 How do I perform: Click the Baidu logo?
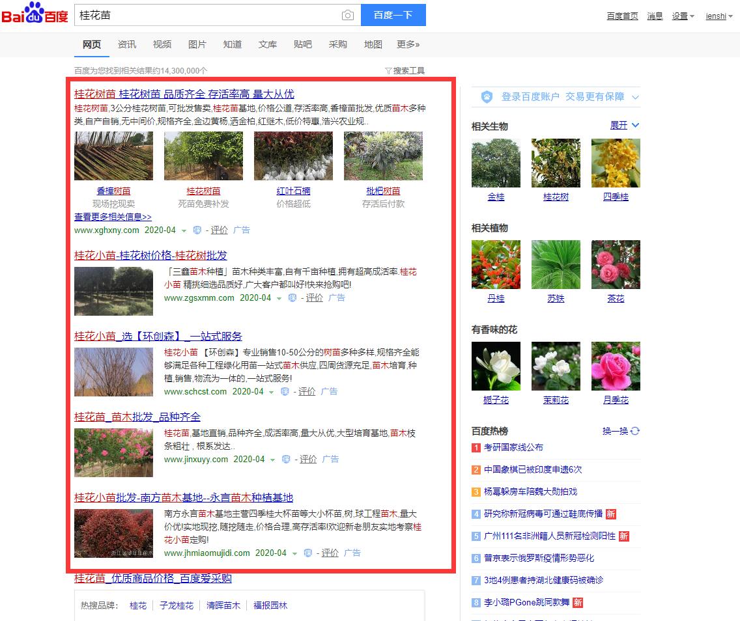(x=35, y=14)
